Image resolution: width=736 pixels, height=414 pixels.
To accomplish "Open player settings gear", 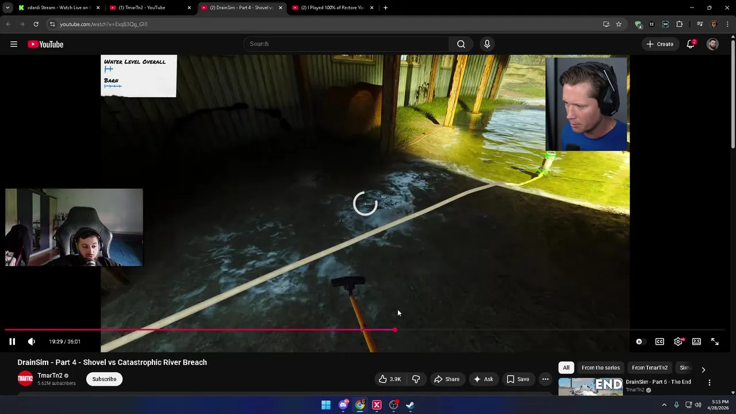I will click(678, 342).
